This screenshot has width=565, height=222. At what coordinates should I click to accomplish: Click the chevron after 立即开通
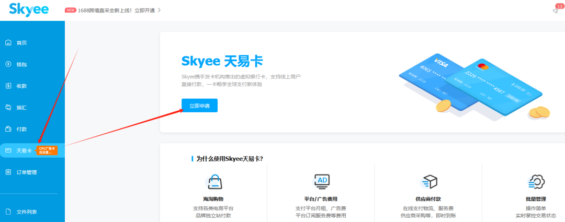(x=159, y=10)
